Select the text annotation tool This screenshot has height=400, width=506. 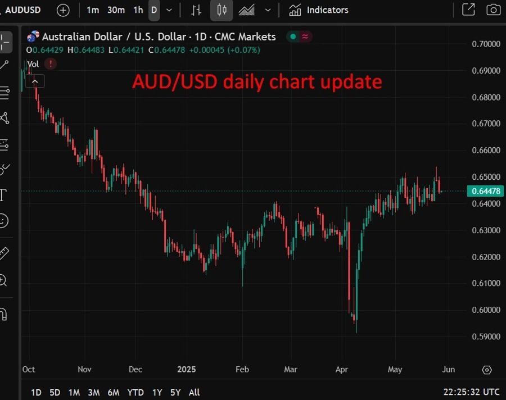[3, 195]
